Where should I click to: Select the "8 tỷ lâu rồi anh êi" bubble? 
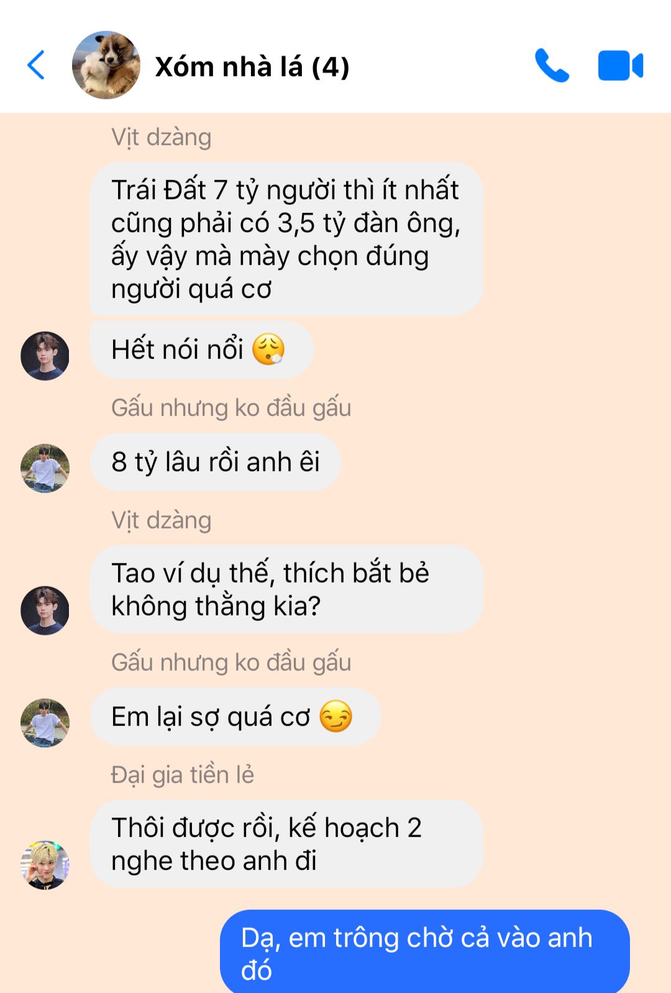[216, 462]
